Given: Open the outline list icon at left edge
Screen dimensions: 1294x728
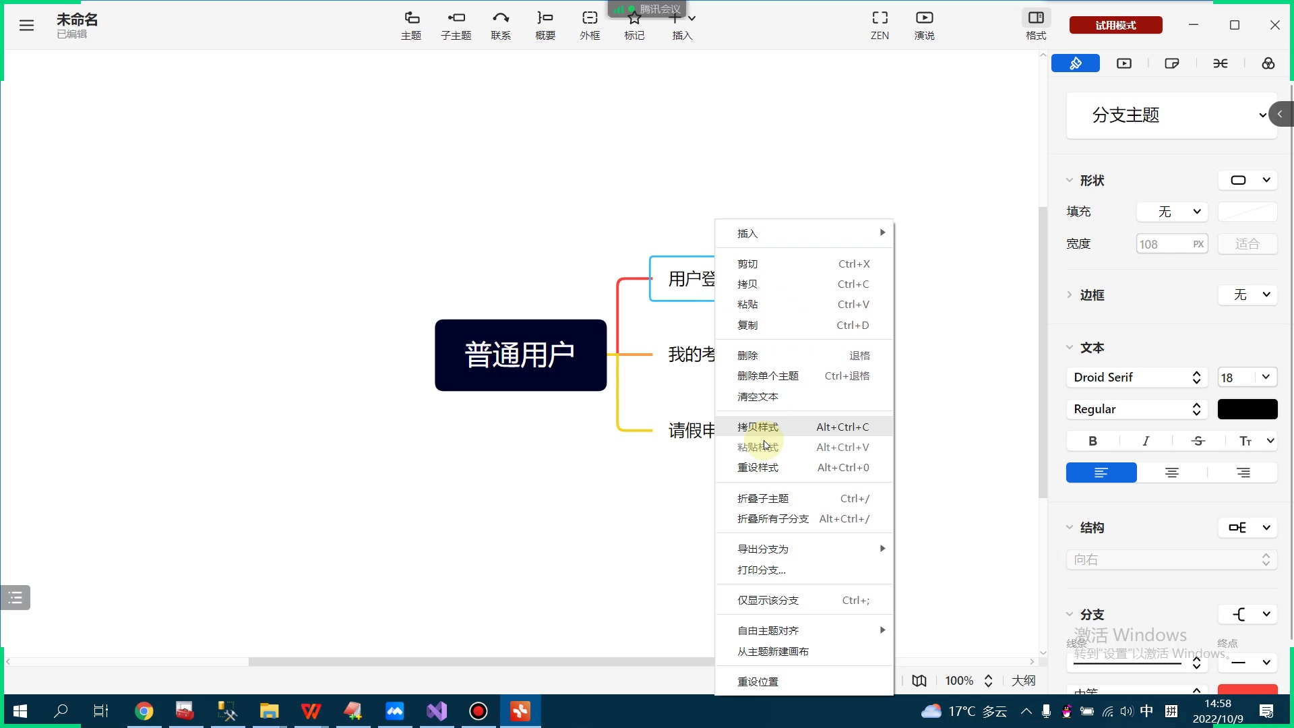Looking at the screenshot, I should (x=16, y=597).
